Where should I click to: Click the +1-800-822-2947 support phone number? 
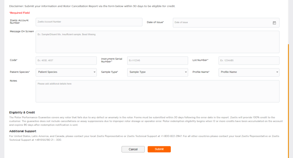click(x=171, y=136)
